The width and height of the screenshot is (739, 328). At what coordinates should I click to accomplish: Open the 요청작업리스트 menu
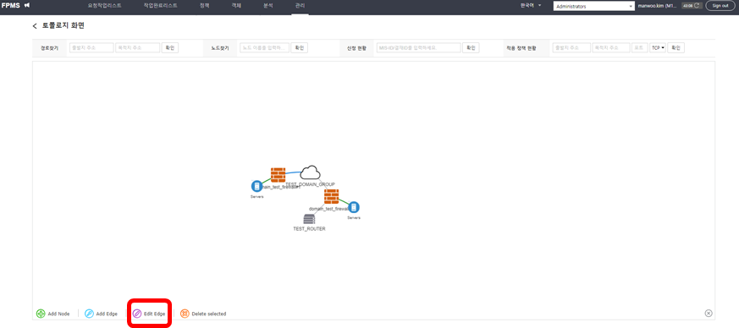coord(105,6)
